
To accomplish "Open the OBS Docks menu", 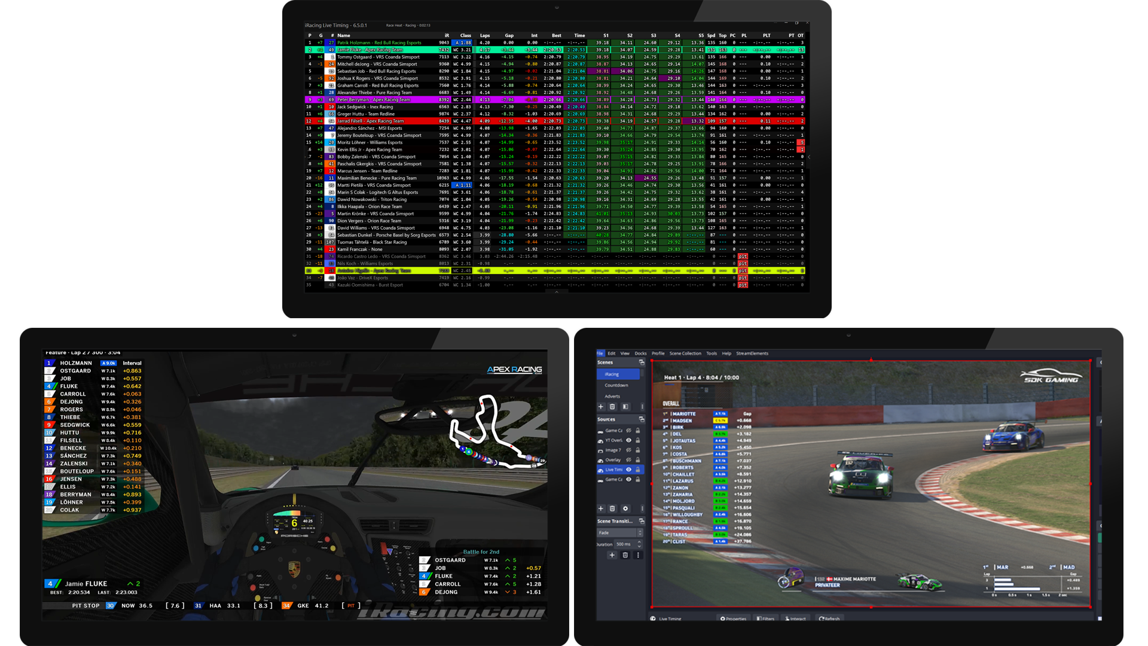I will pos(641,354).
